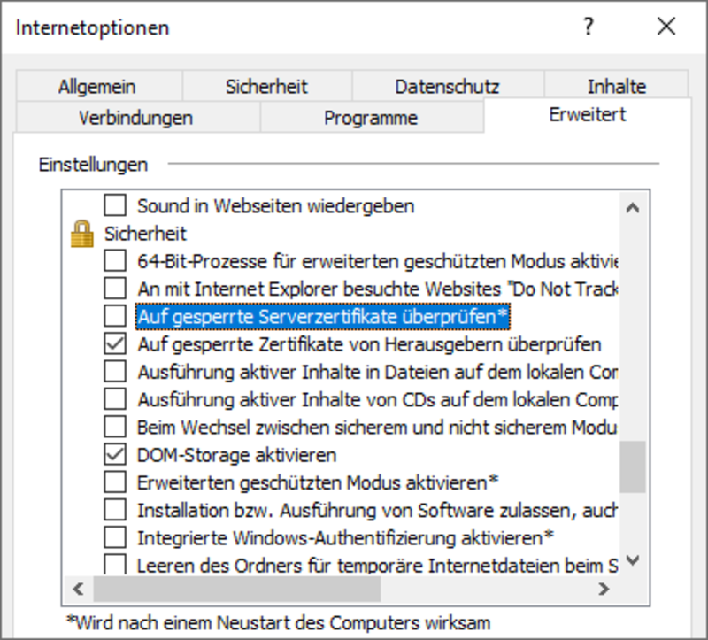The image size is (708, 640).
Task: Uncheck DOM-Storage aktivieren
Action: [116, 455]
